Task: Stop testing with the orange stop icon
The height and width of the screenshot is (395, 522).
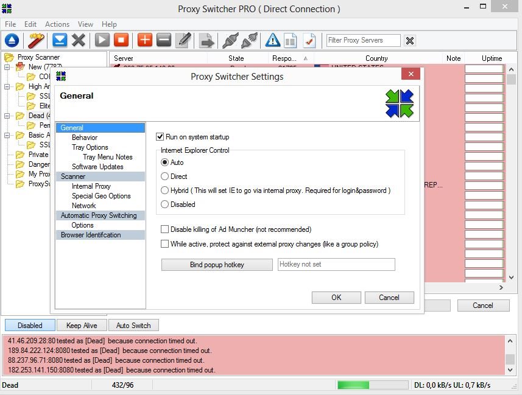Action: tap(121, 40)
